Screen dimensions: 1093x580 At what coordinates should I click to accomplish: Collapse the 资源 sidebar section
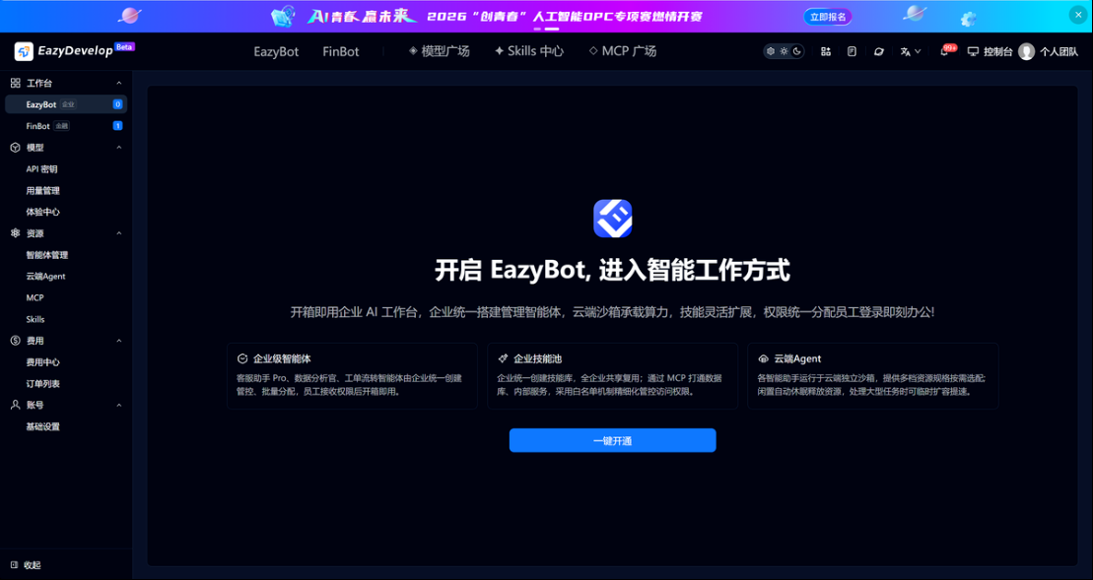pos(119,233)
